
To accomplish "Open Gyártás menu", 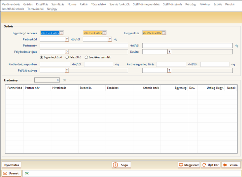I will point(28,4).
